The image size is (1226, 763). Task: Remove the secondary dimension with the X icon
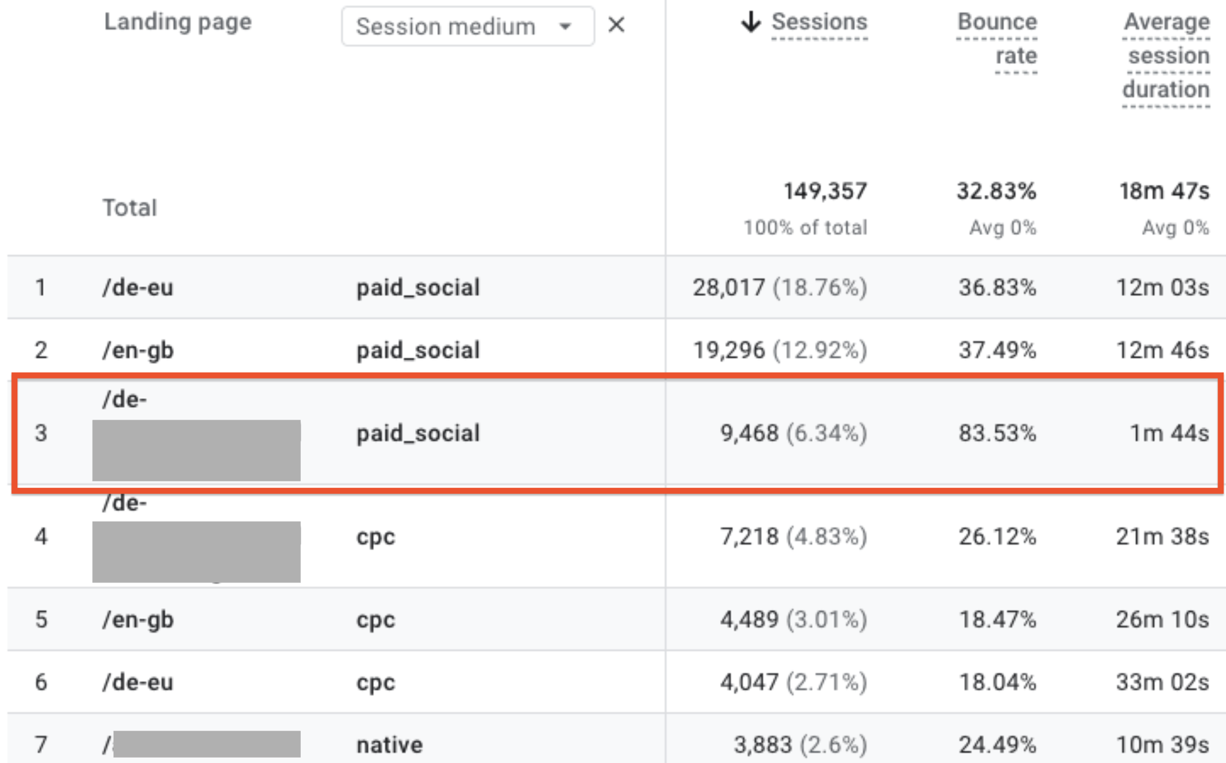tap(616, 25)
